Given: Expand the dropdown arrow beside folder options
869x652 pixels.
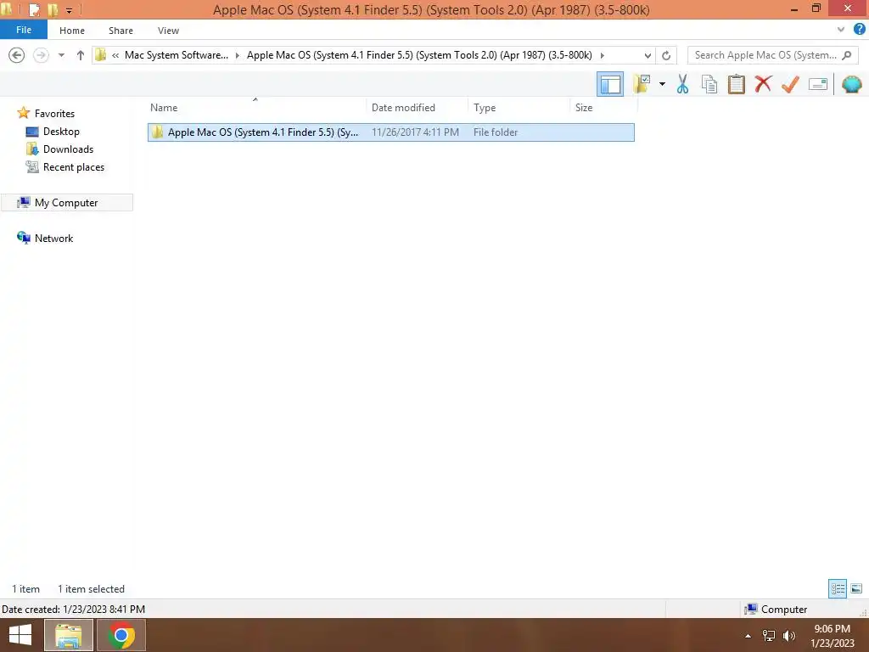Looking at the screenshot, I should (x=662, y=84).
